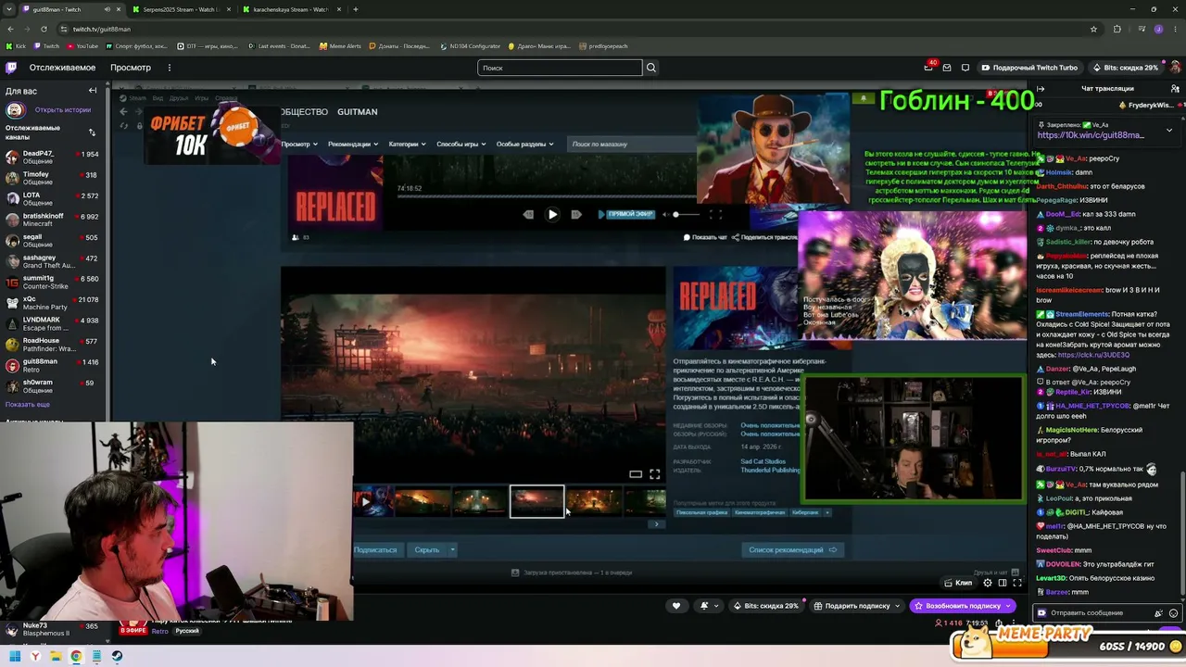This screenshot has width=1186, height=667.
Task: Click the Twitch search field
Action: (560, 68)
